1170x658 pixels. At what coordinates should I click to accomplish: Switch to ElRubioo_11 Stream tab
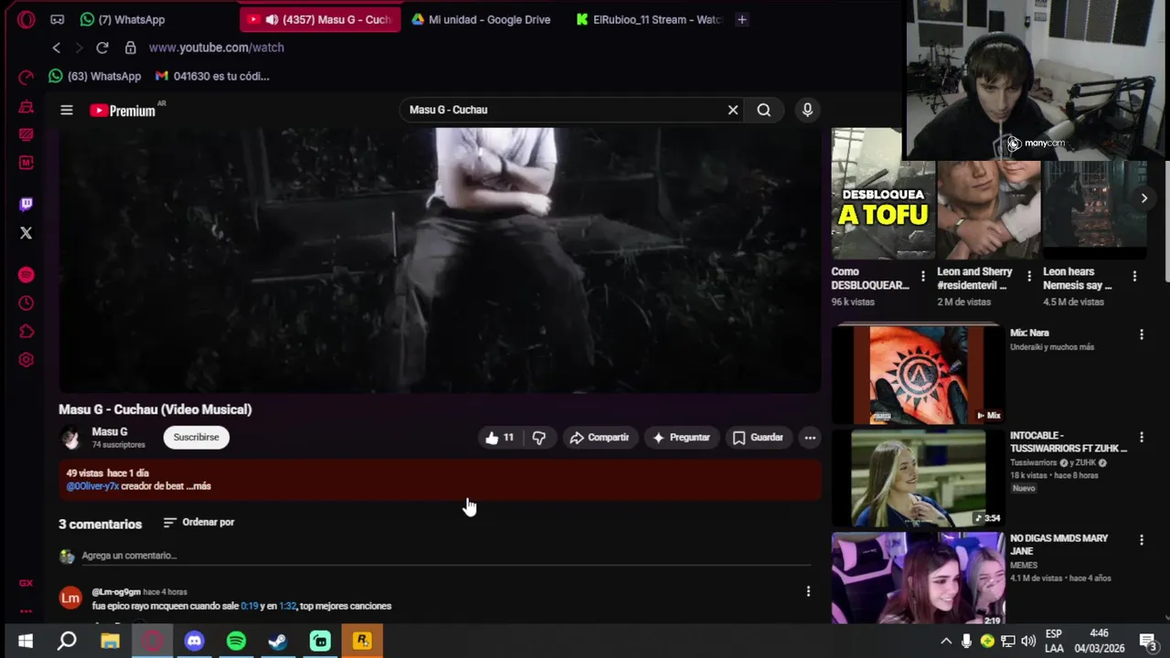click(648, 19)
